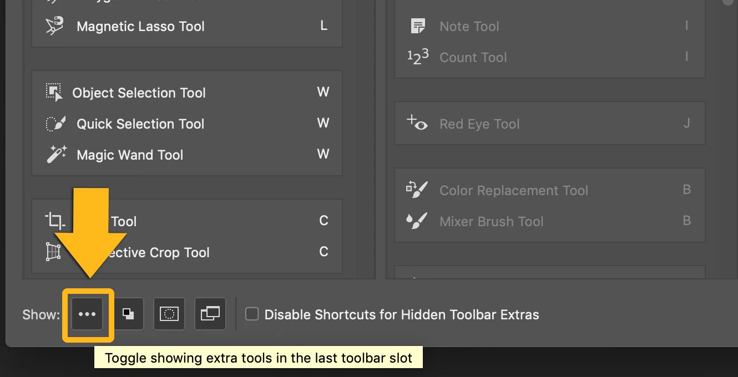Click the Object Selection Tool icon

pyautogui.click(x=54, y=92)
